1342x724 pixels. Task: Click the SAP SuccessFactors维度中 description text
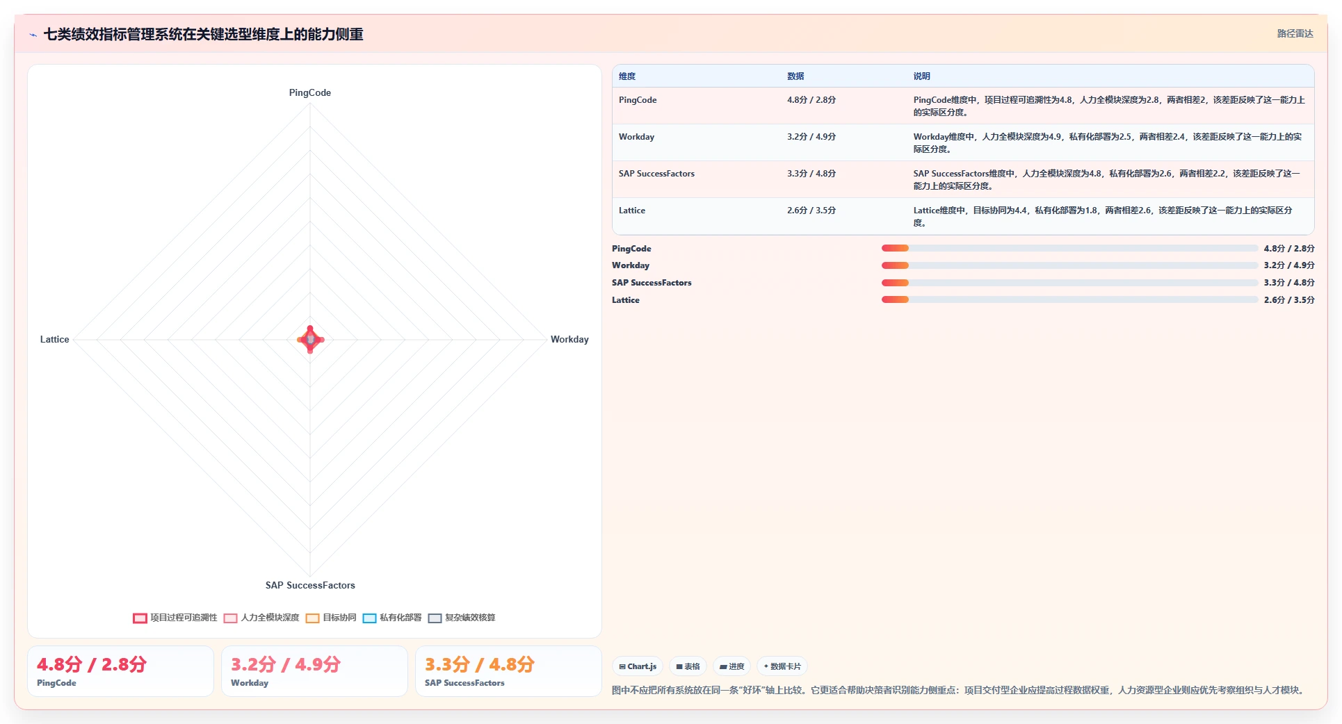[1106, 180]
